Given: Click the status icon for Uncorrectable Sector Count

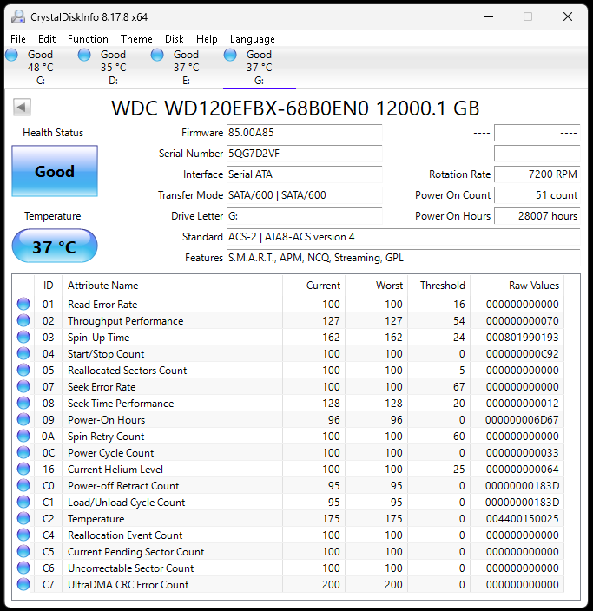Looking at the screenshot, I should pyautogui.click(x=23, y=568).
